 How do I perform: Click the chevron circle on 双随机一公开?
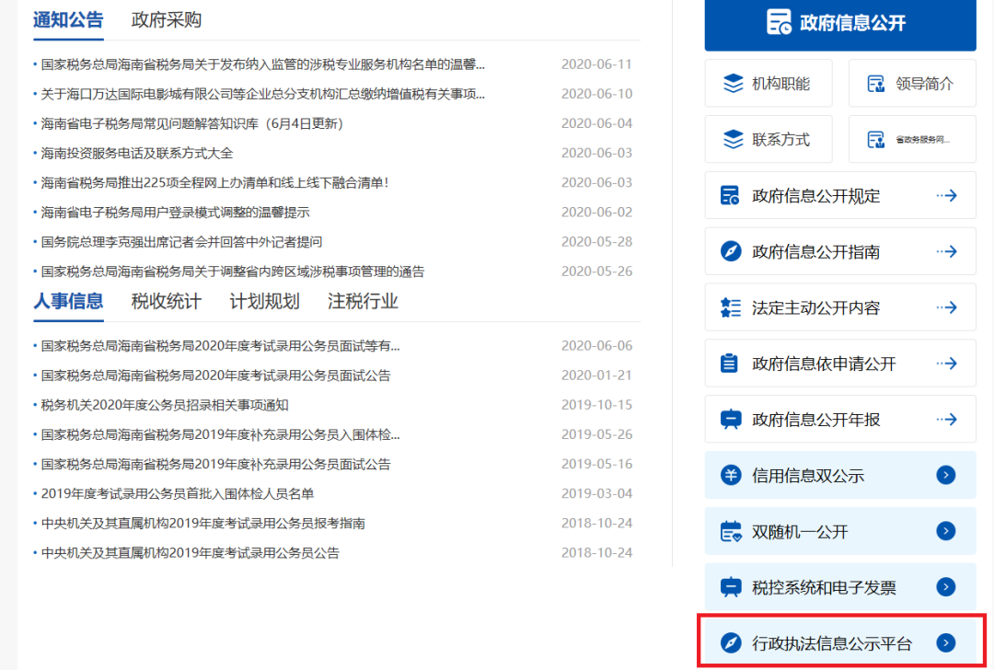click(x=946, y=530)
